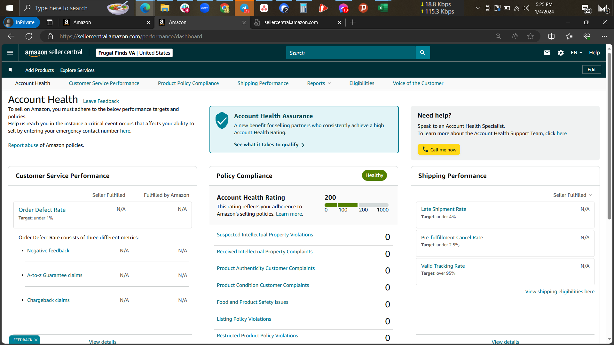Add page to favorites star
This screenshot has height=345, width=614.
coord(531,36)
